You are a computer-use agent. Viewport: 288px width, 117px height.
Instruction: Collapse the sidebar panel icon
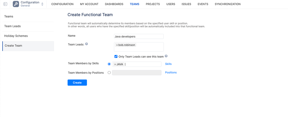tap(5, 4)
